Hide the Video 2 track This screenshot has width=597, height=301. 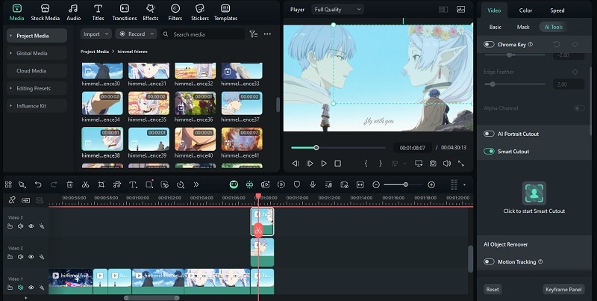tap(31, 257)
